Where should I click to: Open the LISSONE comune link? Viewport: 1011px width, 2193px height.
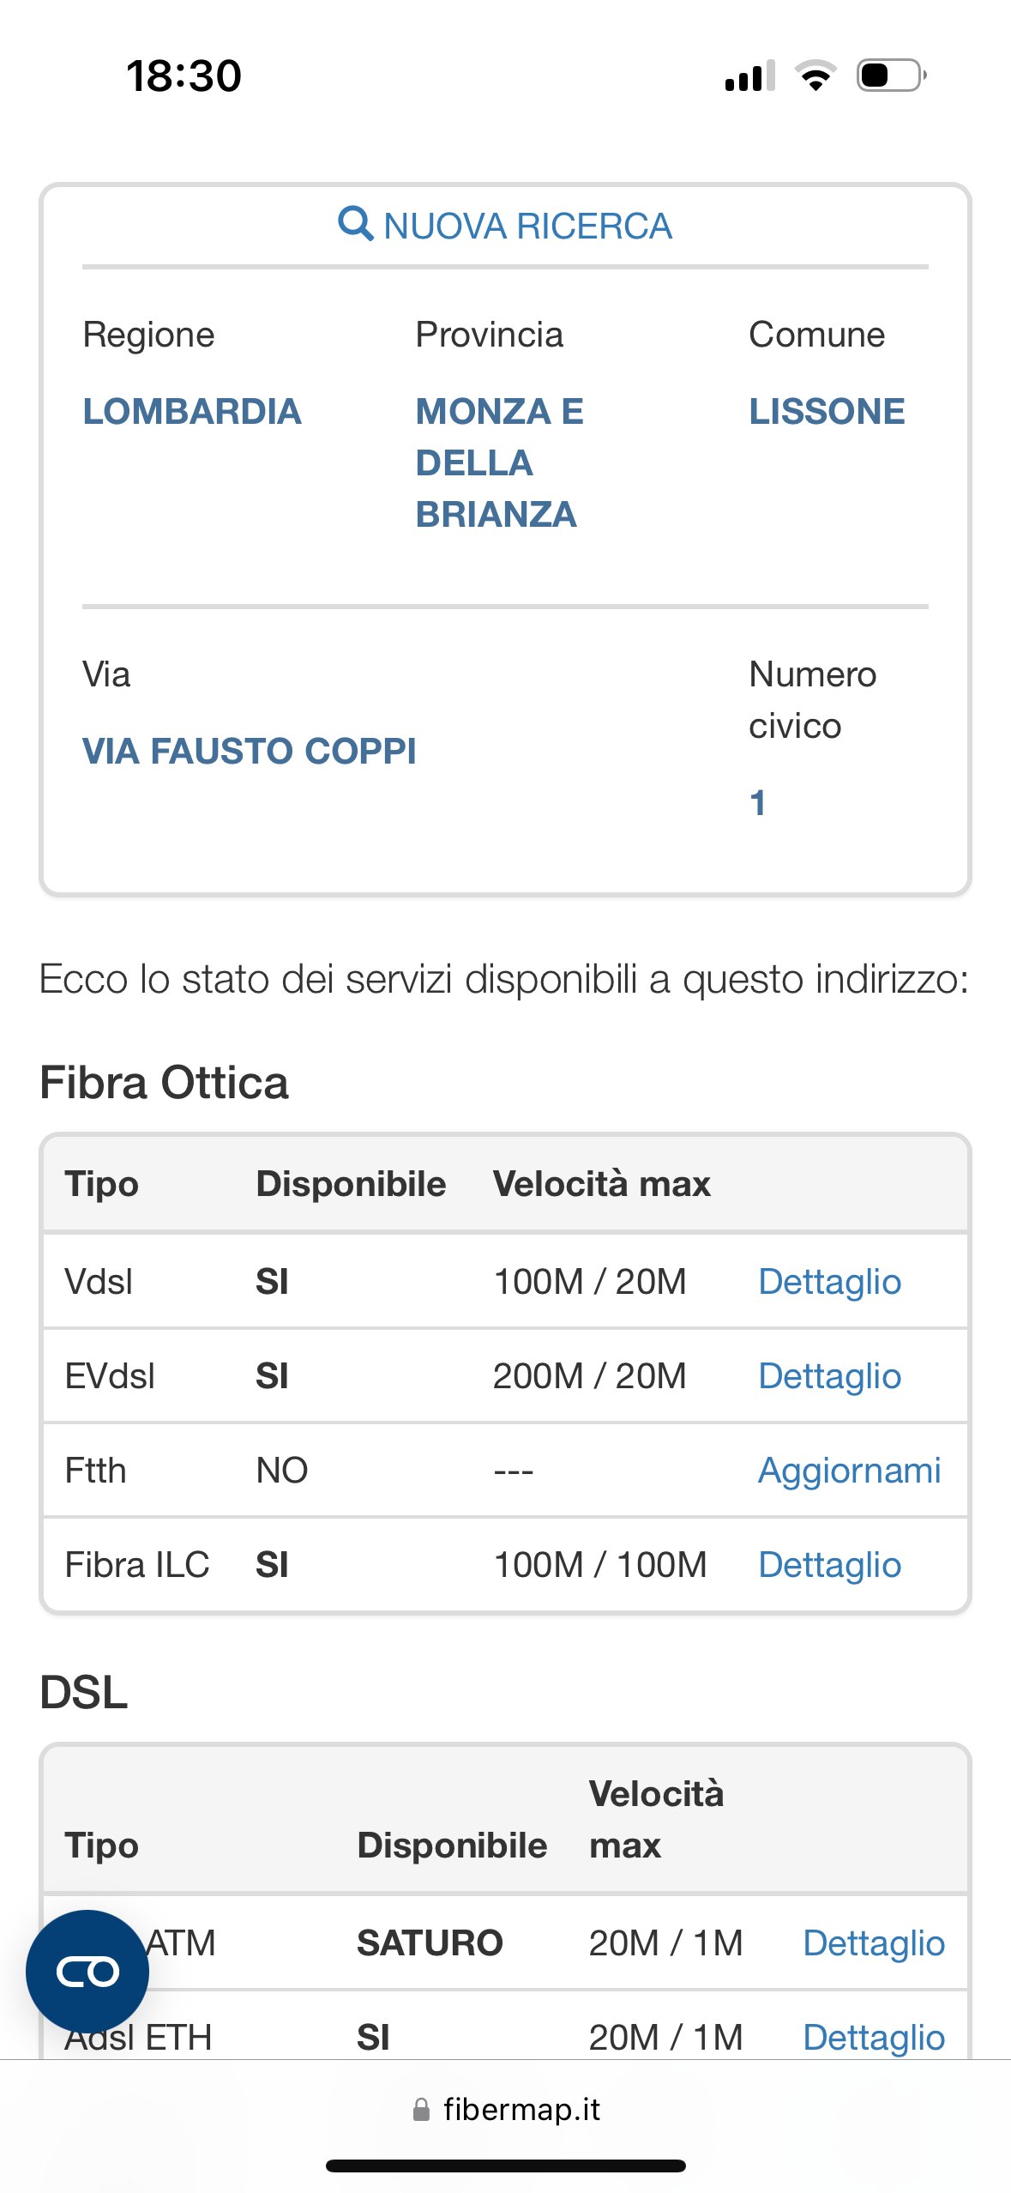click(x=827, y=412)
